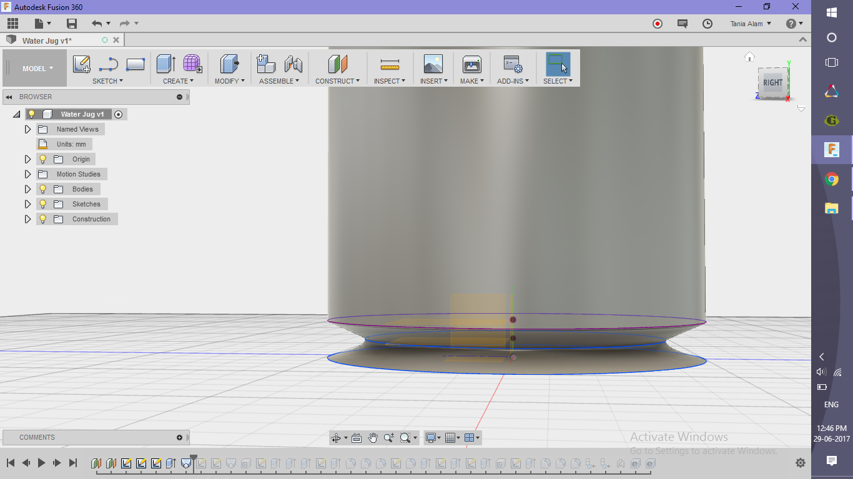The width and height of the screenshot is (853, 479).
Task: Switch to the Water Jug v1 document tab
Action: 47,41
